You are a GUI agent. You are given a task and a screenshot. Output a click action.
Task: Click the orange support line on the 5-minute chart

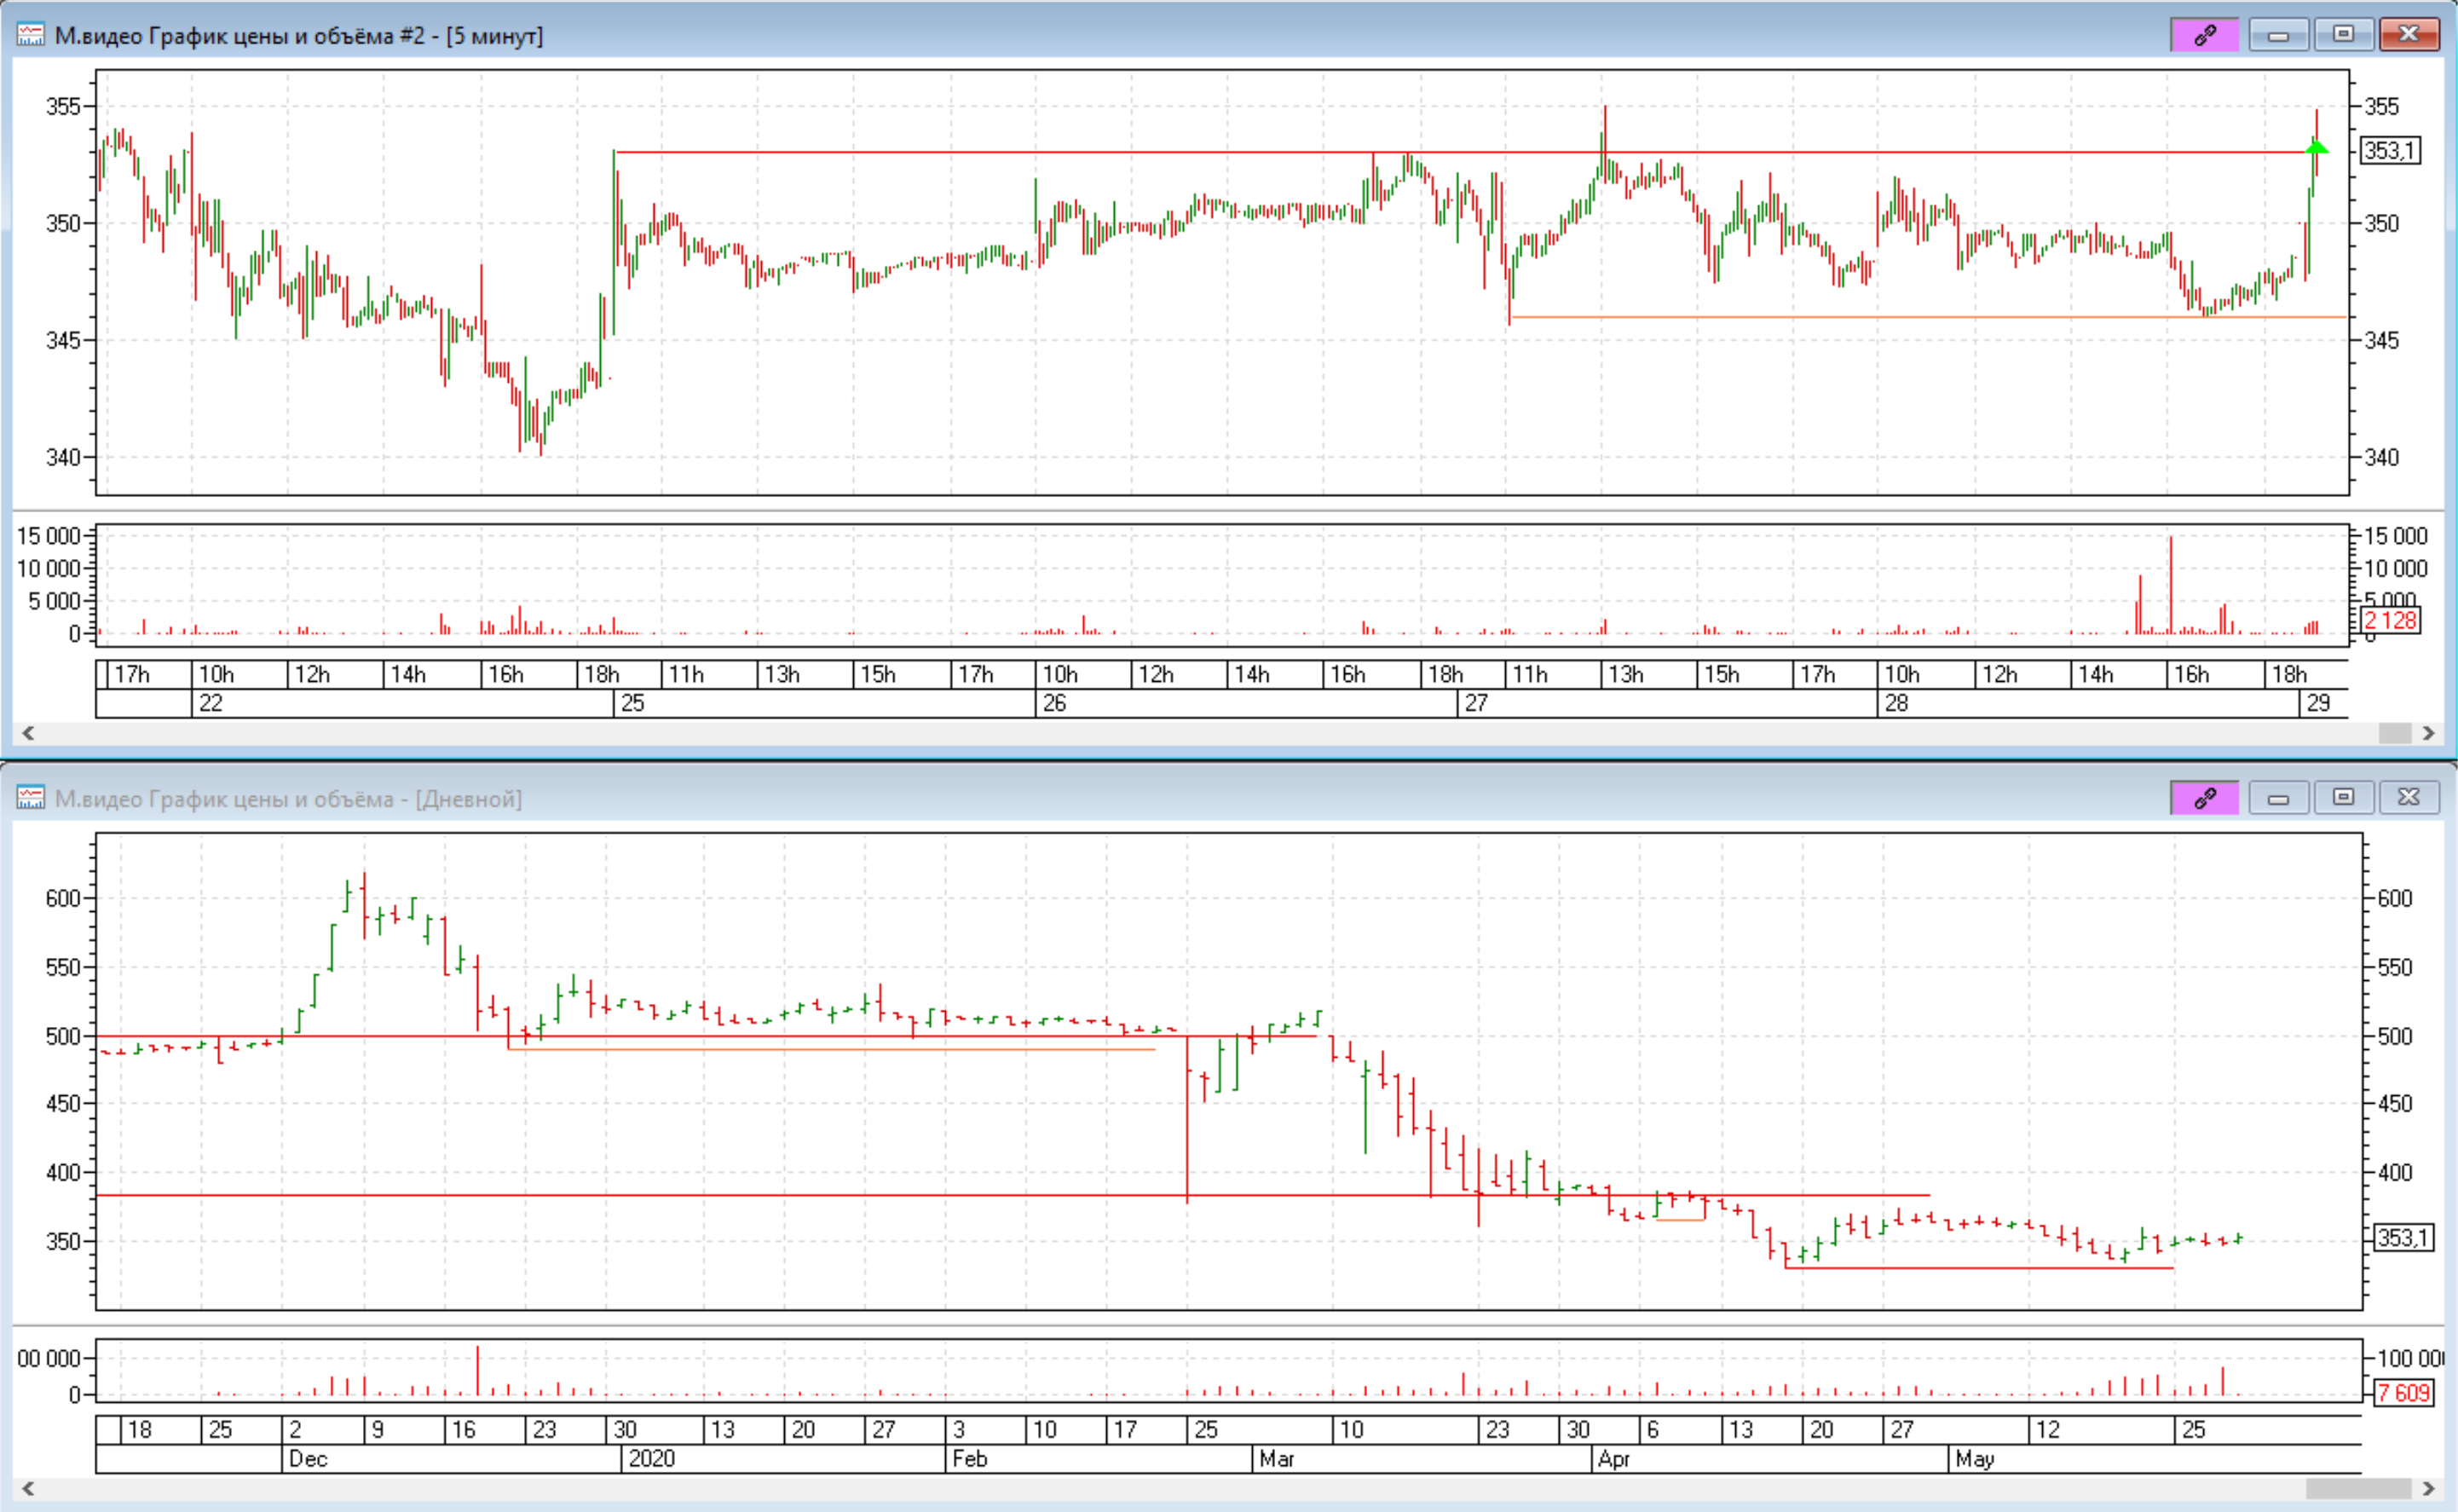coord(1928,317)
